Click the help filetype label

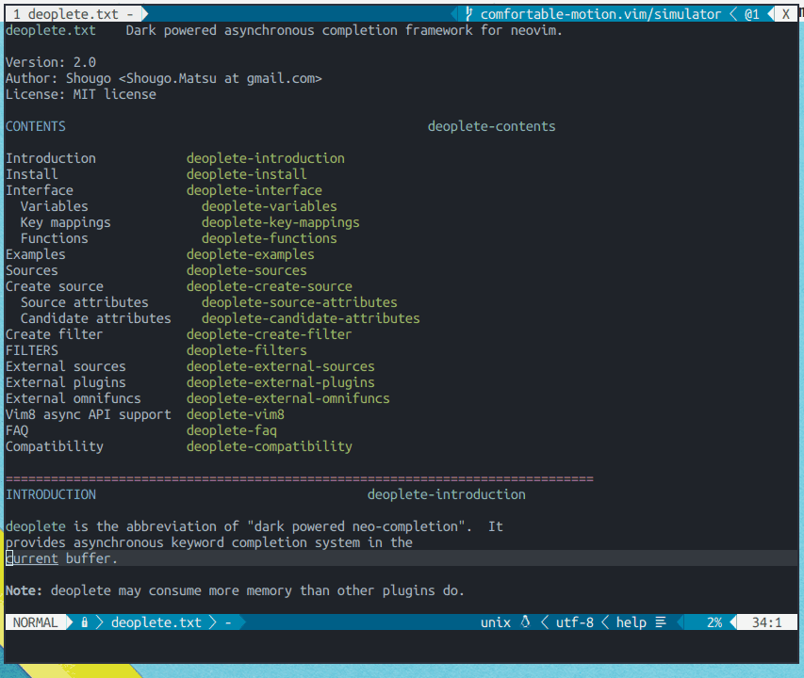(631, 622)
